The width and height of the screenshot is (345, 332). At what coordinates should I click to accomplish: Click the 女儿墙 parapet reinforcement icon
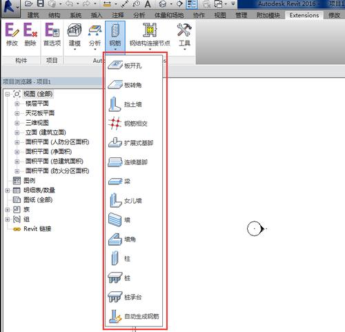click(115, 200)
